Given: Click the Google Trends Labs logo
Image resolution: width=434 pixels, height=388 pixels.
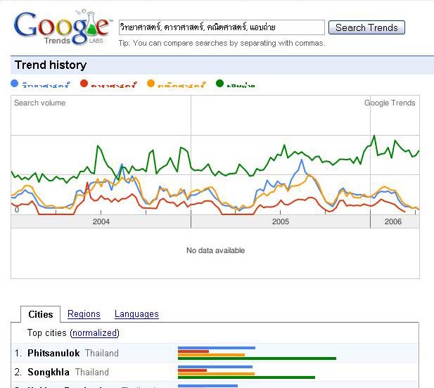Looking at the screenshot, I should point(63,27).
